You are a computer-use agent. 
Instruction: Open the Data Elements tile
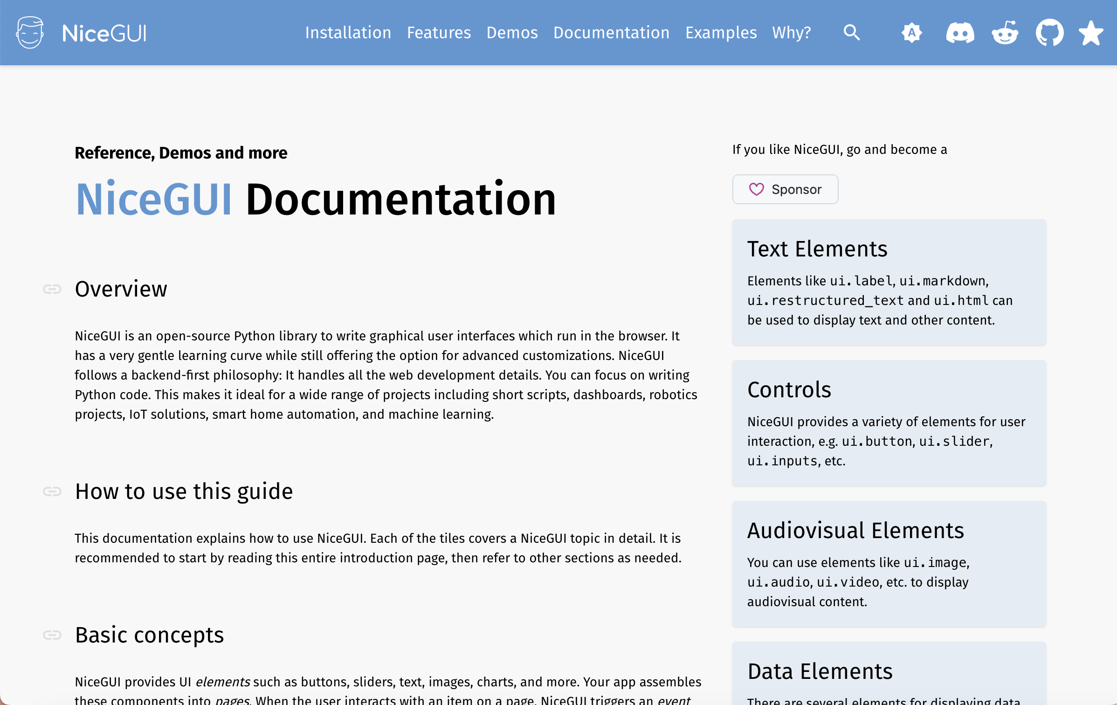[x=889, y=674]
